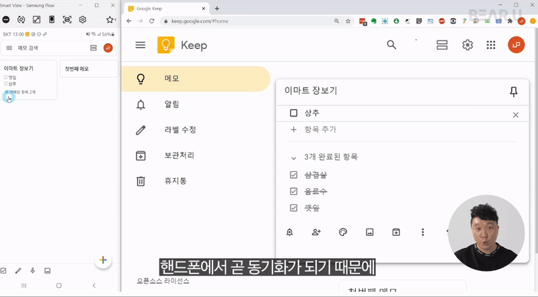Tap the phone's home navigation button

tap(59, 286)
